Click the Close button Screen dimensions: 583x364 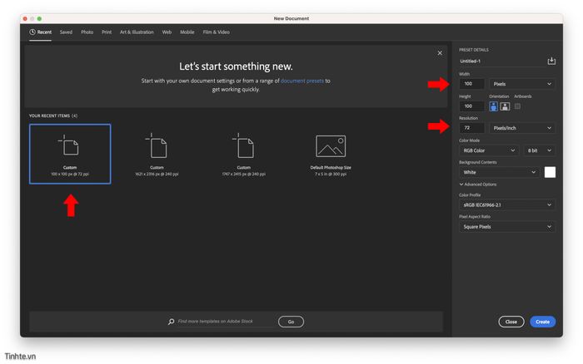coord(511,322)
